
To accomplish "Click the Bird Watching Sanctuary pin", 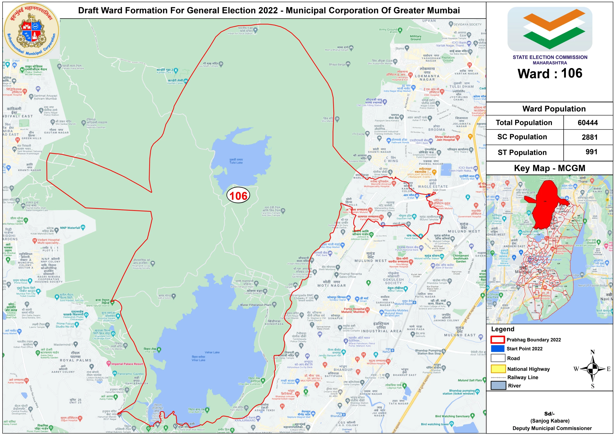I will click(x=472, y=416).
